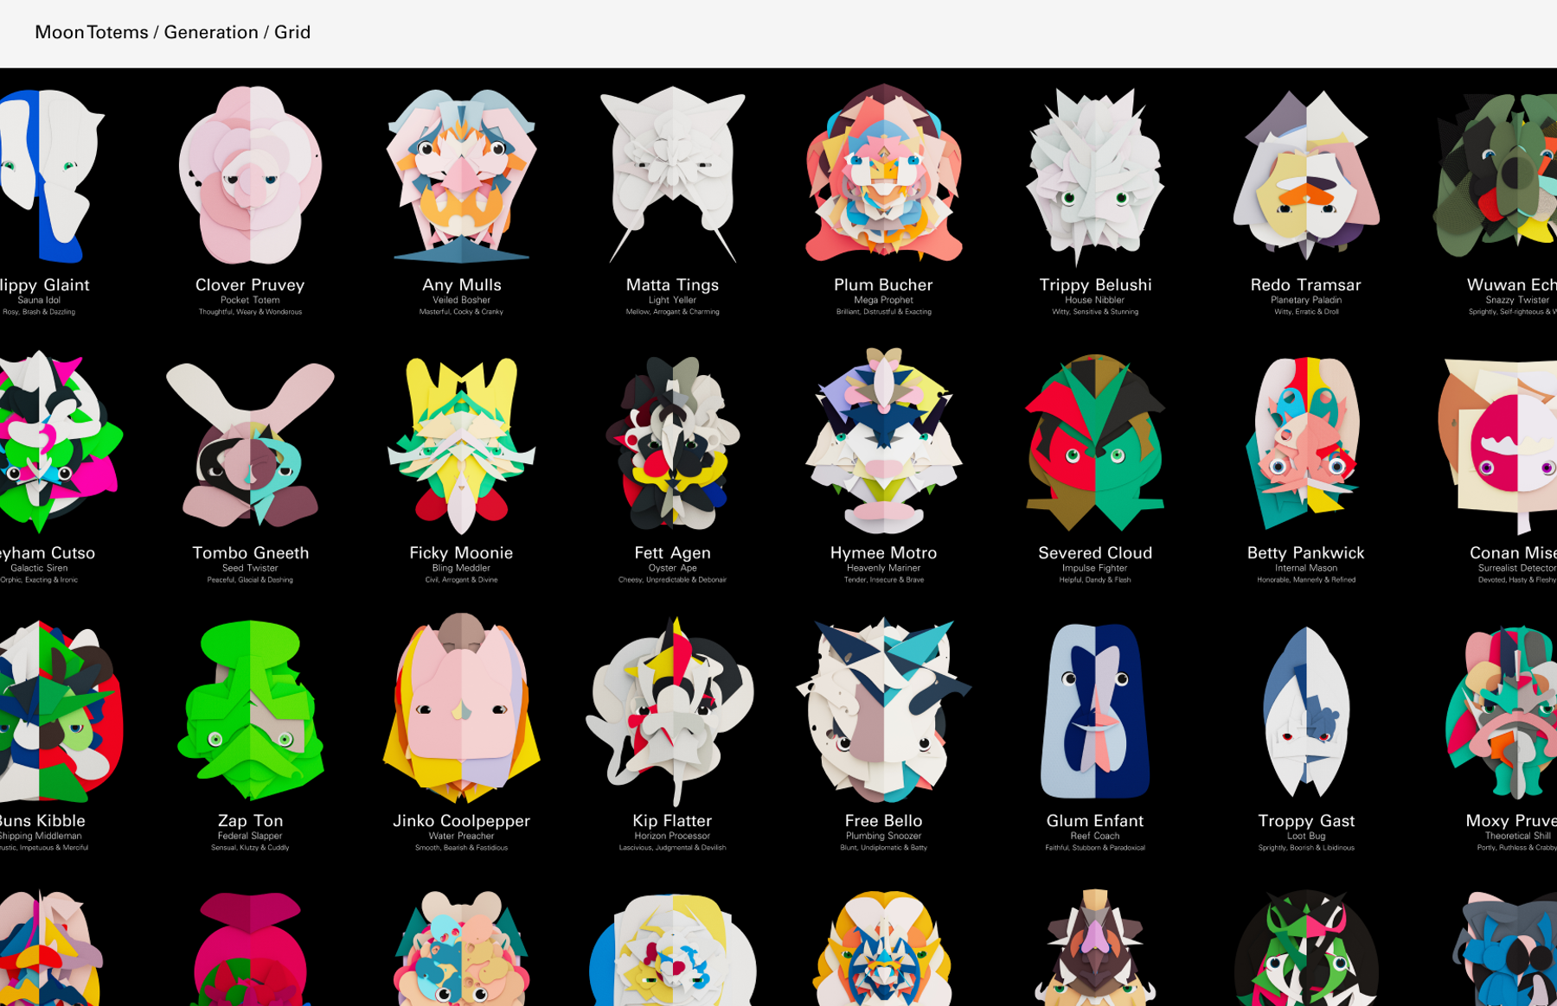Select the Kibble totem image, Shipping Middleman
The height and width of the screenshot is (1006, 1557).
pos(61,711)
